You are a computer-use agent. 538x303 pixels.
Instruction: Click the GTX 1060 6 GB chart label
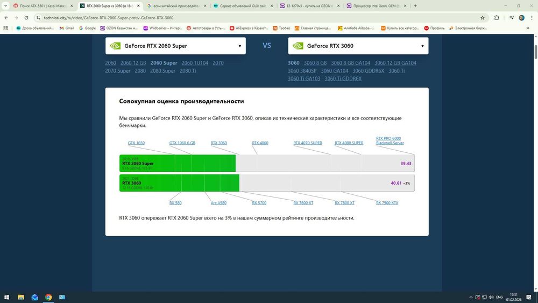tap(182, 143)
